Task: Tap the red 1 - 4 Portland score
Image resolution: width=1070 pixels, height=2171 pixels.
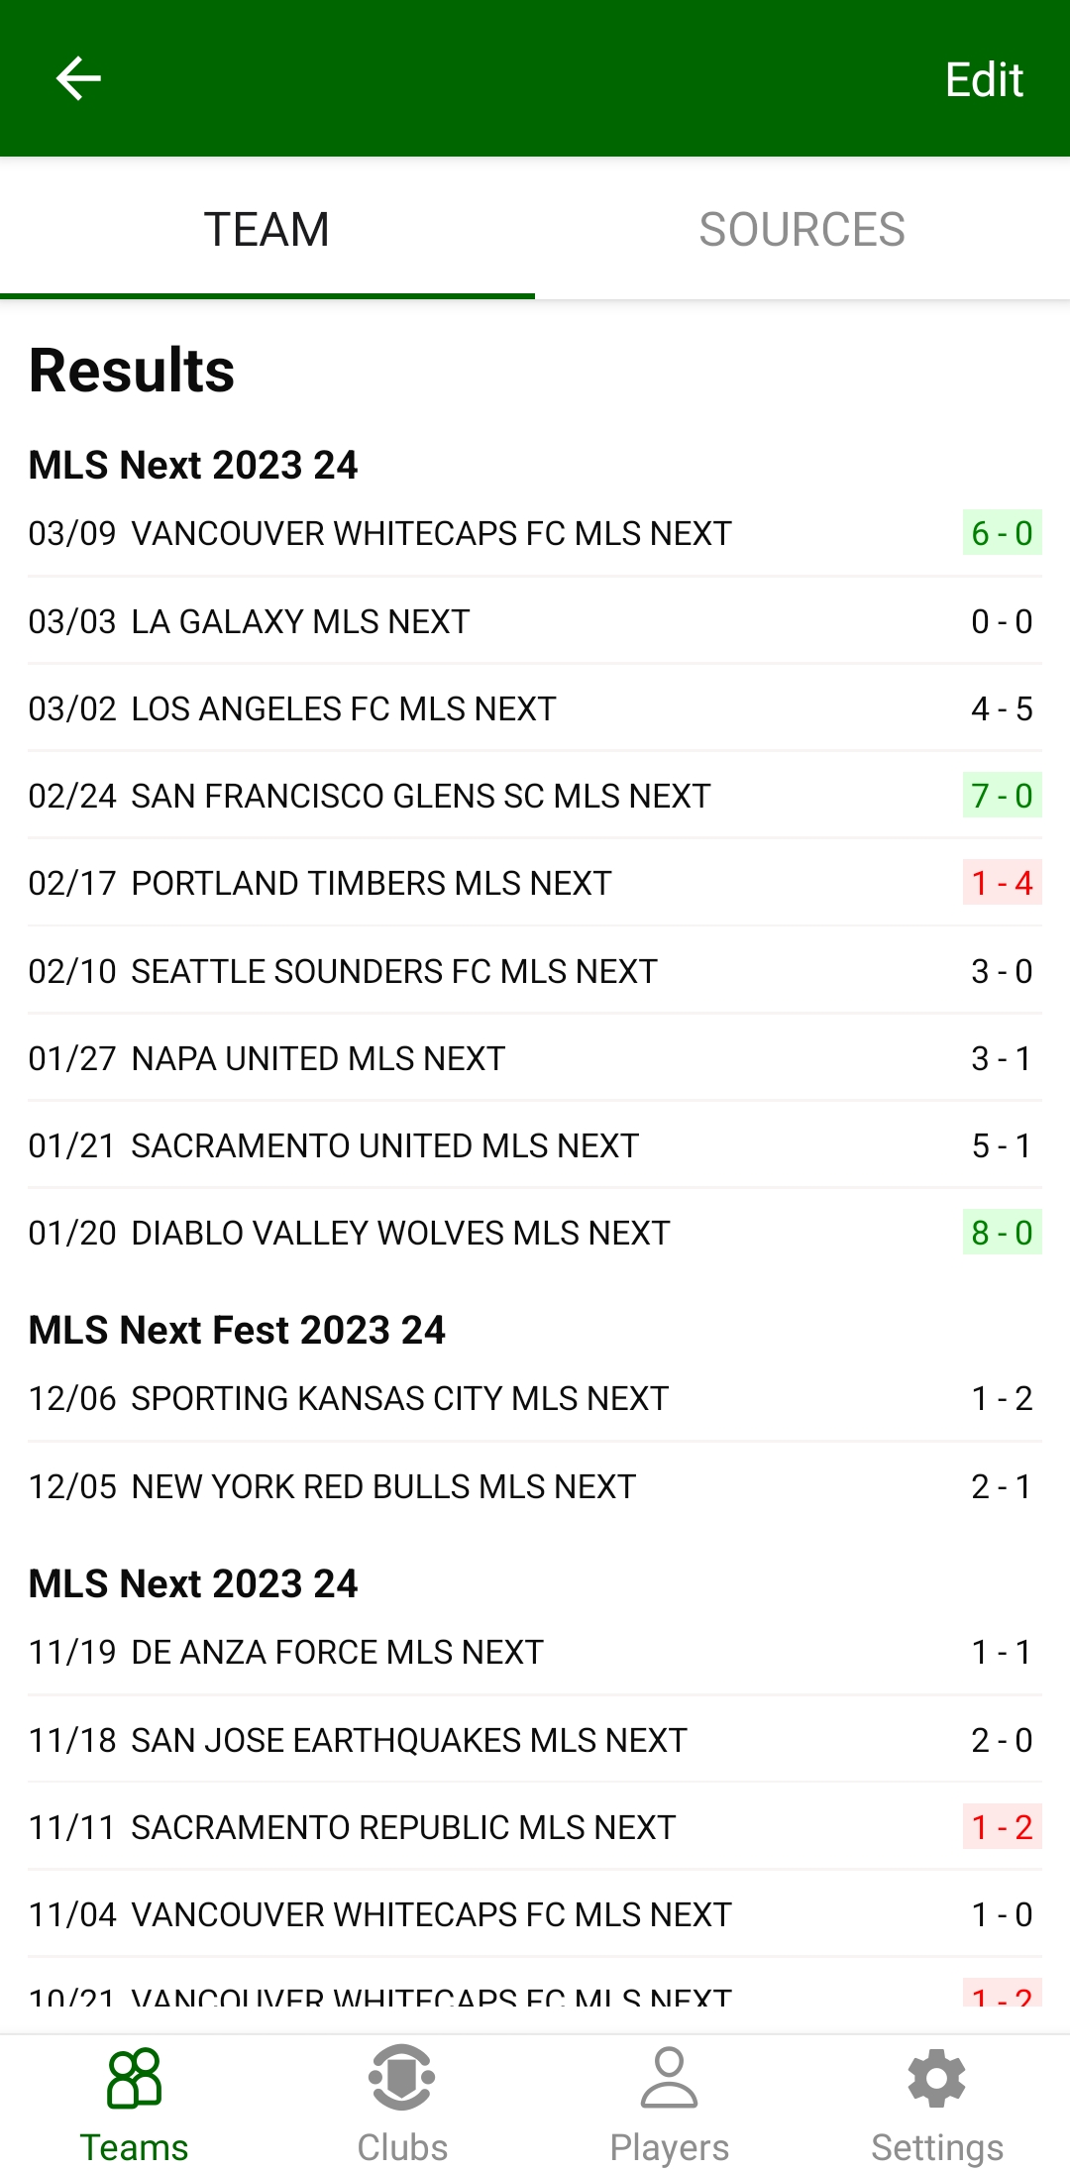Action: (x=1002, y=883)
